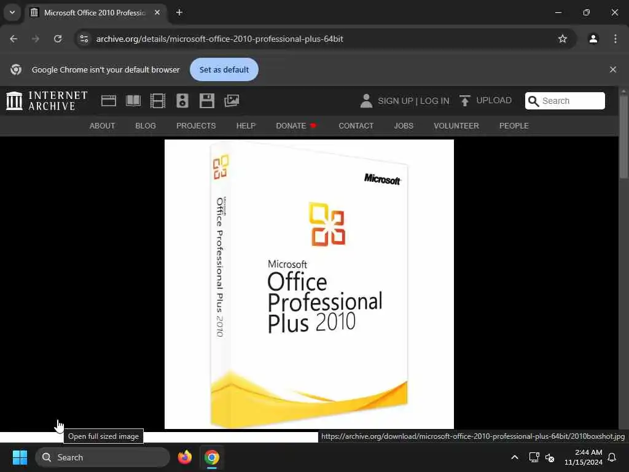Image resolution: width=629 pixels, height=472 pixels.
Task: Open the Images icon in navbar
Action: (232, 101)
